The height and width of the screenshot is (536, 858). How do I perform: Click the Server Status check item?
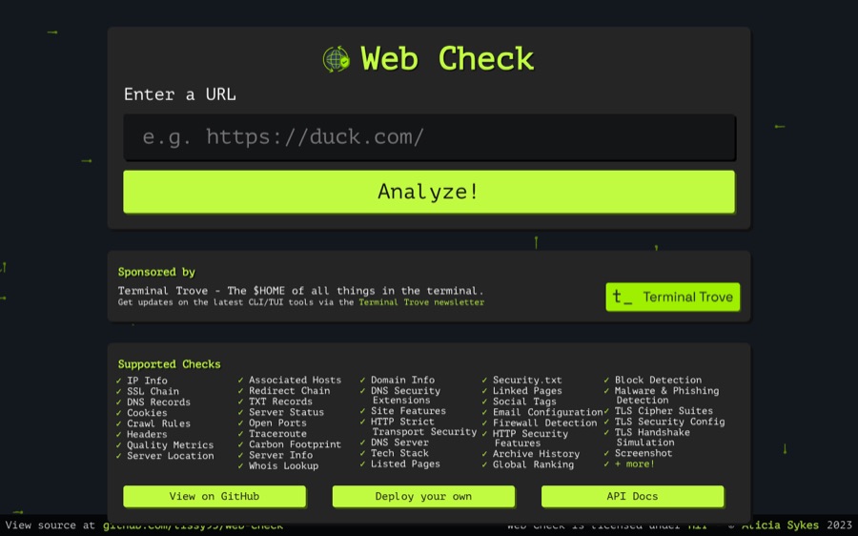[x=286, y=412]
